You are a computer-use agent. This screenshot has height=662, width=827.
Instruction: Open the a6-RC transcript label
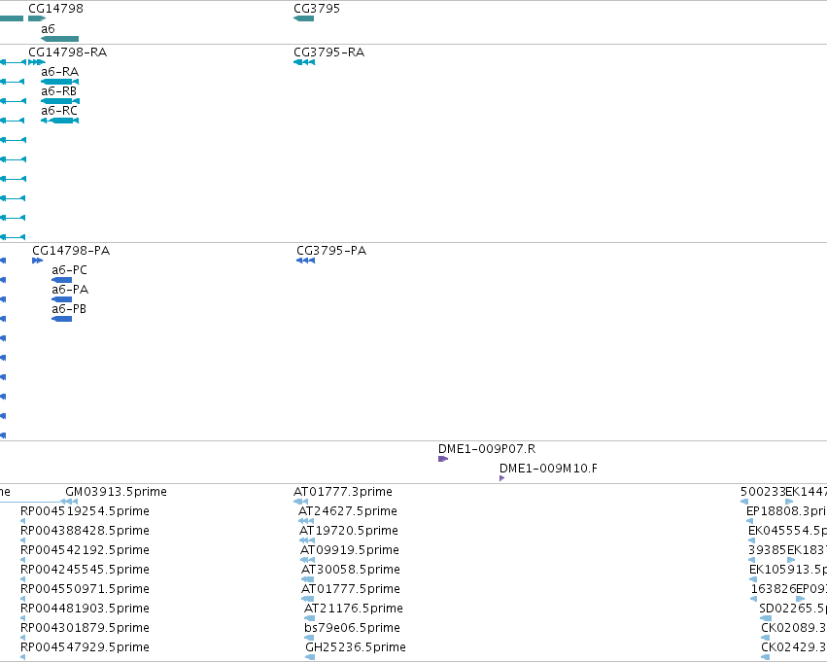(x=59, y=111)
